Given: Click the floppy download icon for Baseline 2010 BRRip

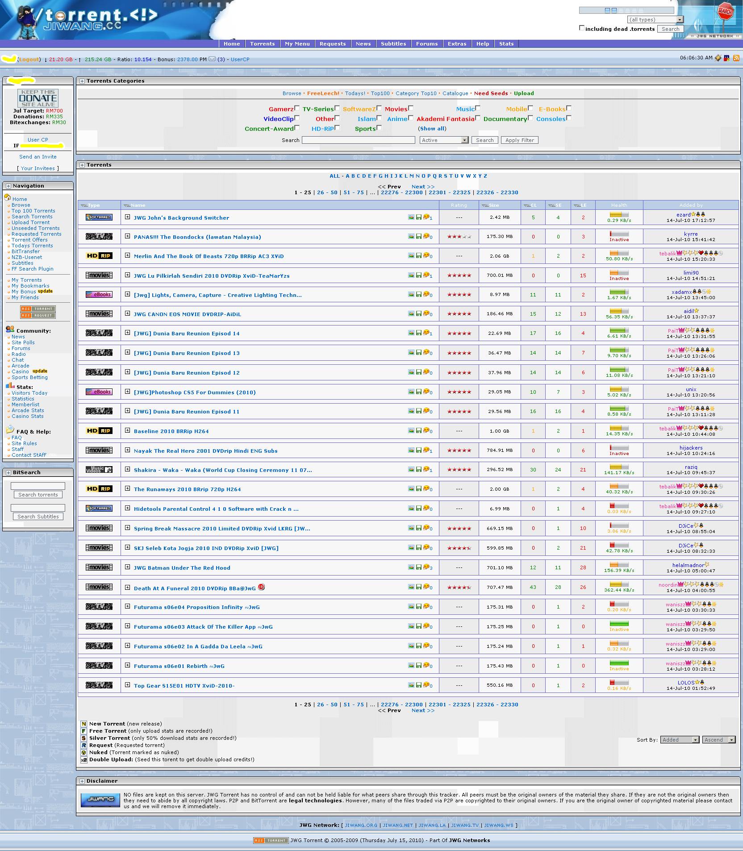Looking at the screenshot, I should (x=419, y=430).
